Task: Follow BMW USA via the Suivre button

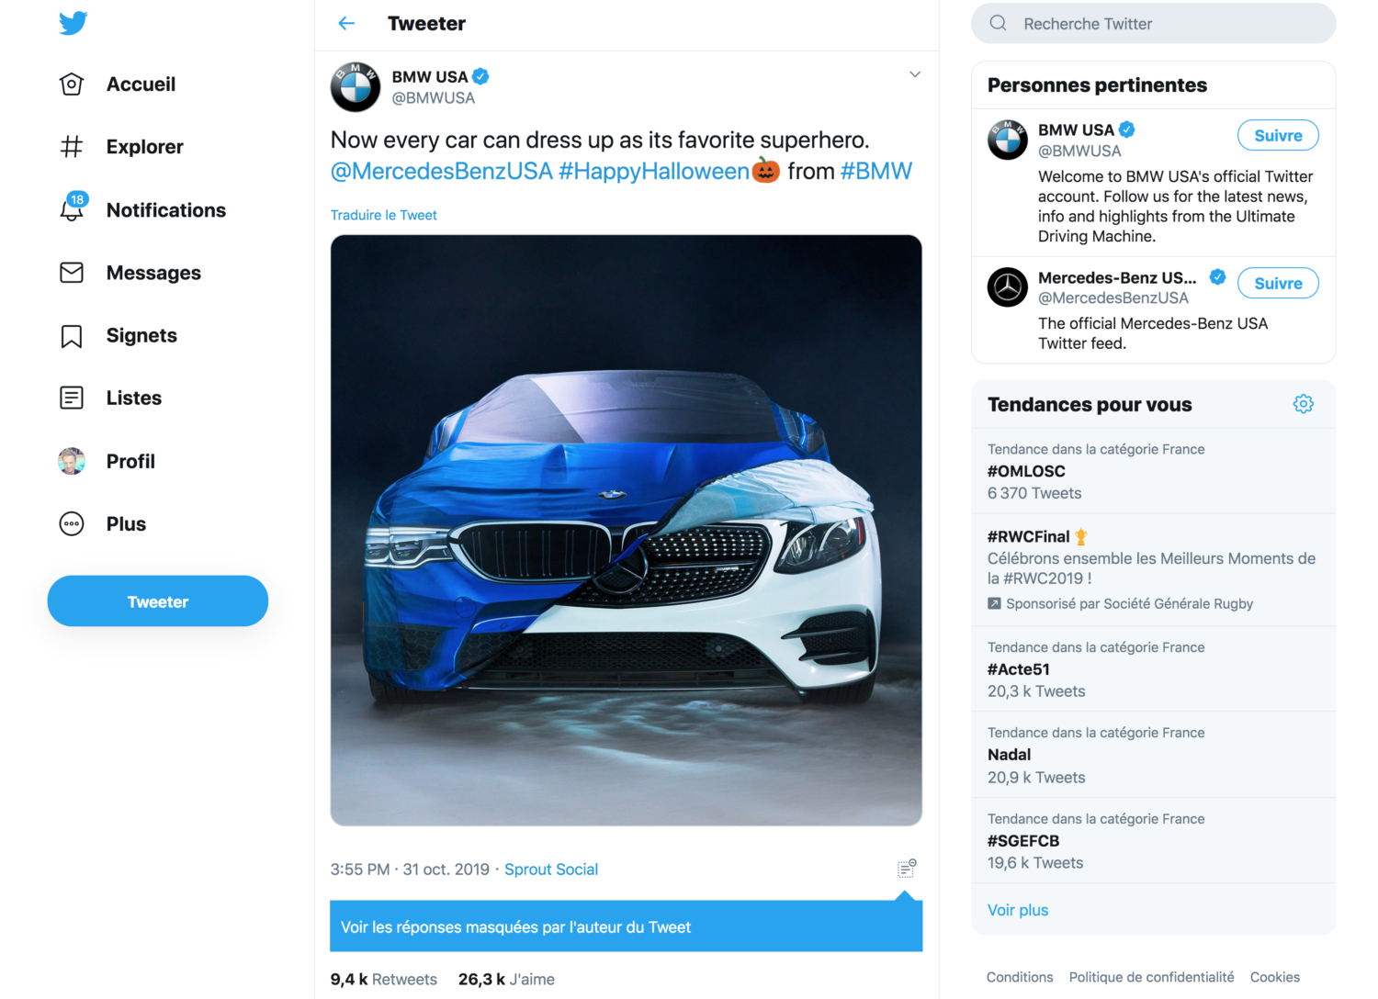Action: [1278, 135]
